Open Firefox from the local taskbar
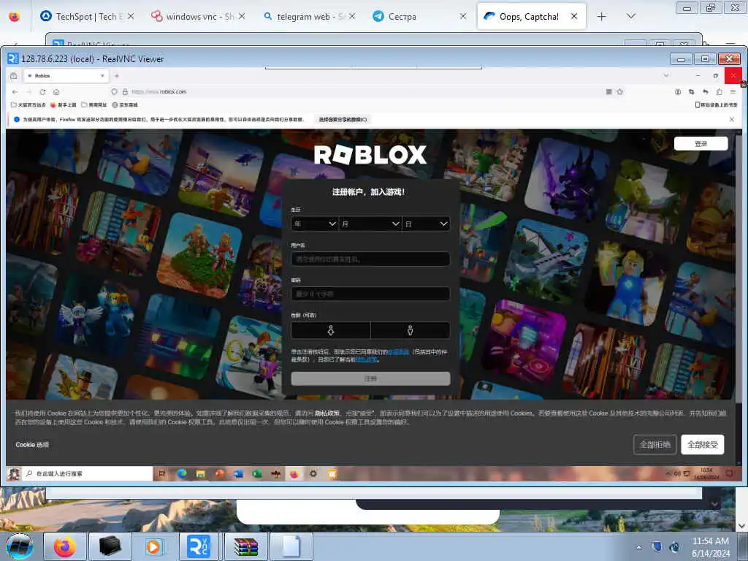 point(64,546)
